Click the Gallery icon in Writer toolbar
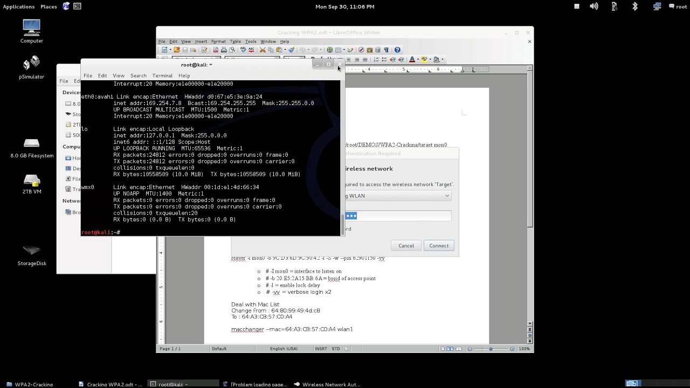690x388 pixels. pos(369,50)
